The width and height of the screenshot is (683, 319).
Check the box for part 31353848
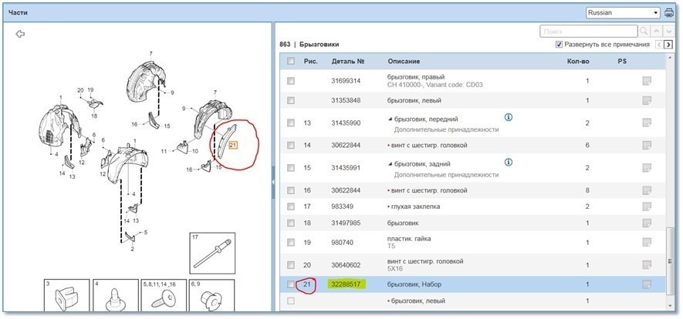[290, 100]
